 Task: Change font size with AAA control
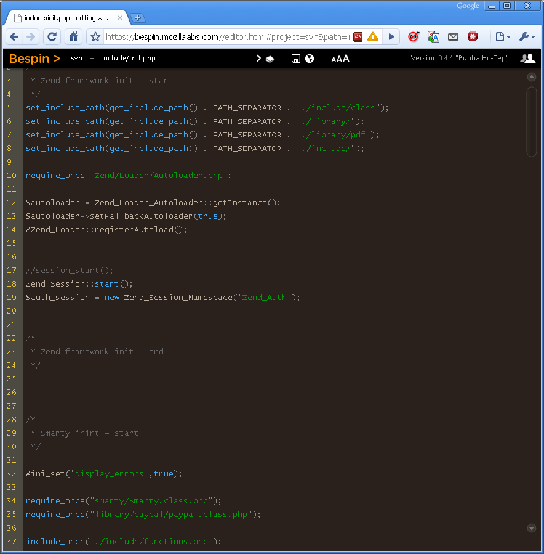tap(340, 59)
